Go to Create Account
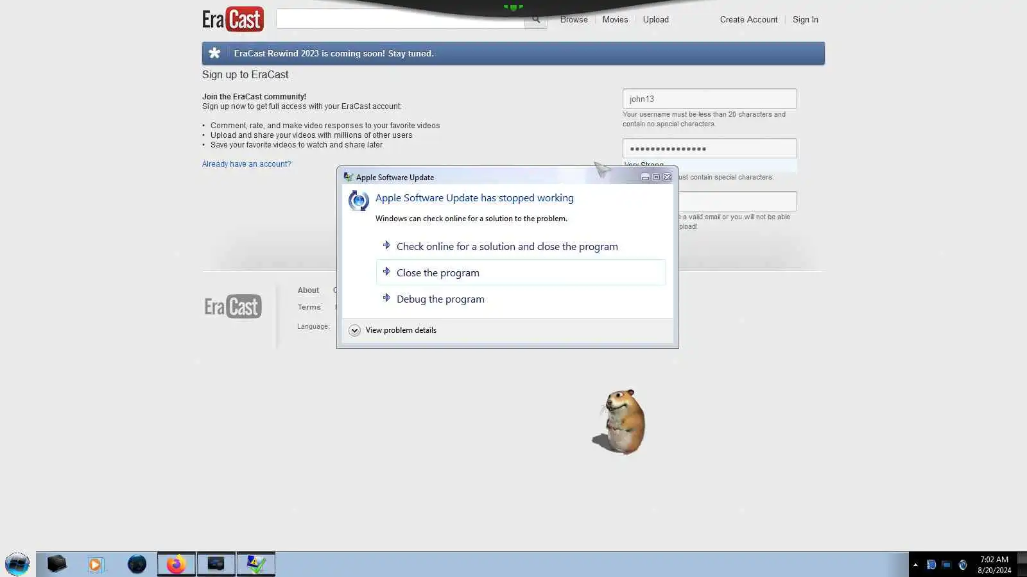 748,19
